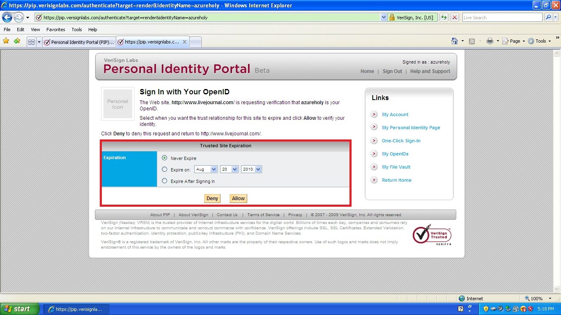
Task: Click the Deny button
Action: 212,199
